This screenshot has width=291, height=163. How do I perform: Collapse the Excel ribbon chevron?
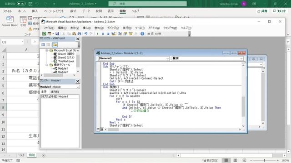(288, 34)
